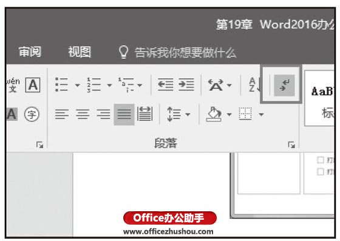This screenshot has width=340, height=241.
Task: Select the AaB 标 style thumbnail
Action: pyautogui.click(x=319, y=98)
